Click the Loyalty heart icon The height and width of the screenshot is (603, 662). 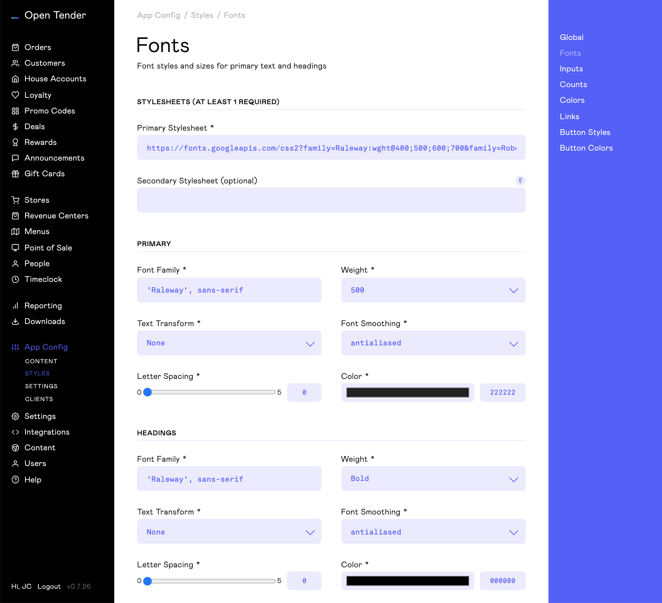click(15, 95)
